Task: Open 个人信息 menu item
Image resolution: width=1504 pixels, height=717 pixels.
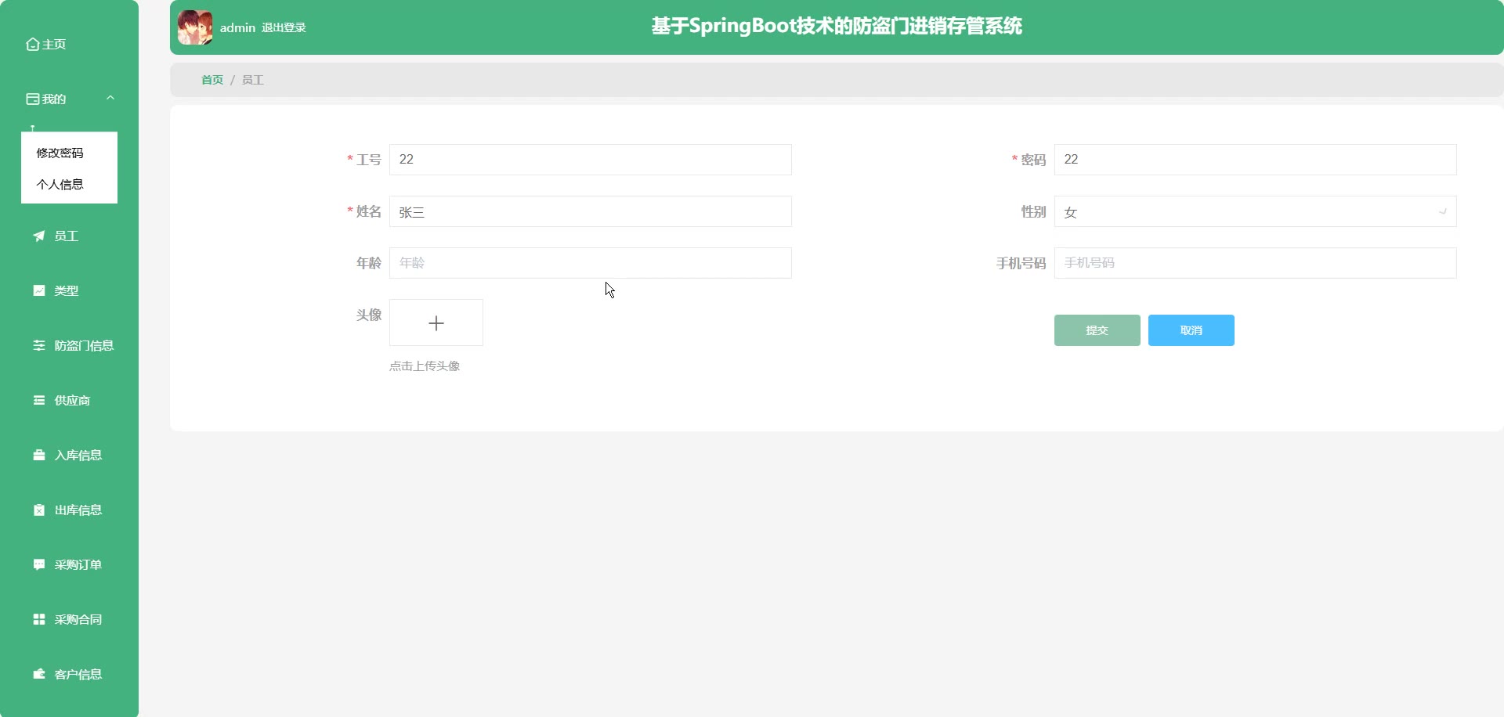Action: [x=60, y=184]
